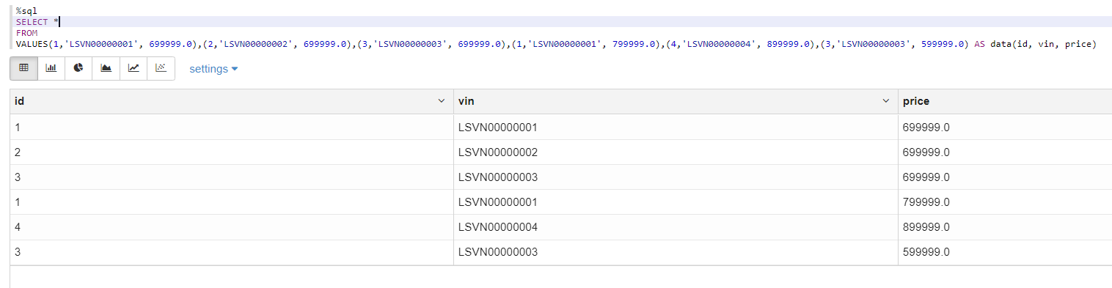Select id cell in the 799999.0 row

(232, 202)
